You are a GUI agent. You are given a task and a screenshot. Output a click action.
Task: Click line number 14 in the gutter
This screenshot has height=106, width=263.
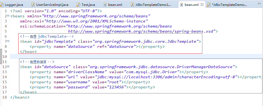[5, 77]
